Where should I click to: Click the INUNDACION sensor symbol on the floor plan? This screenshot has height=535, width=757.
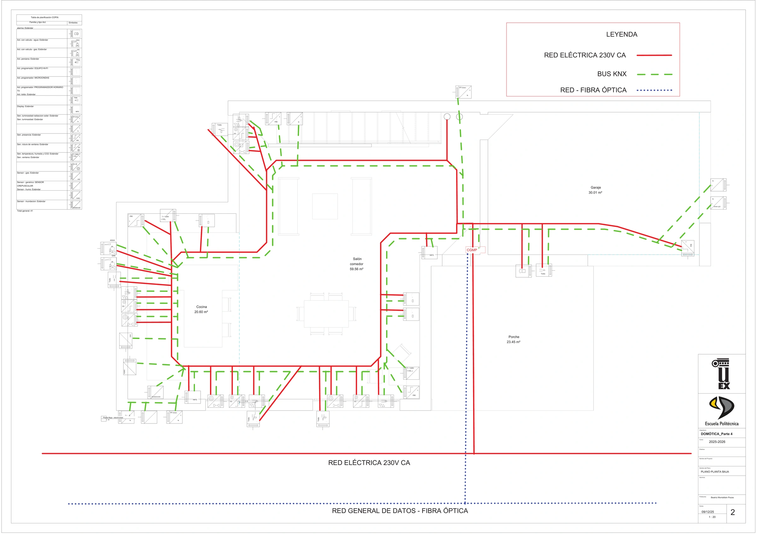click(155, 392)
